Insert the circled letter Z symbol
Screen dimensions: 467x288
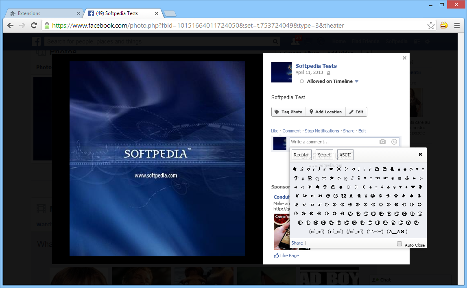pyautogui.click(x=417, y=223)
